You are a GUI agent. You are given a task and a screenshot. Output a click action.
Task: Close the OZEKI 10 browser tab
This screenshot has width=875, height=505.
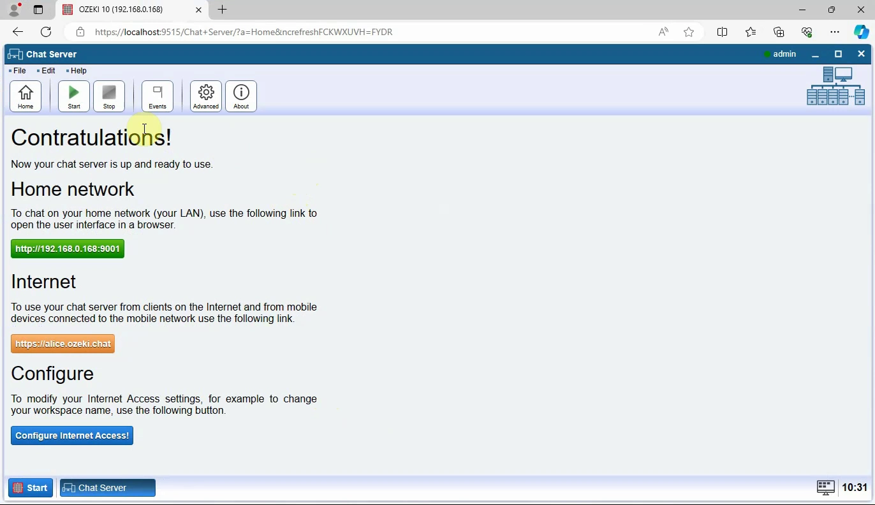198,10
